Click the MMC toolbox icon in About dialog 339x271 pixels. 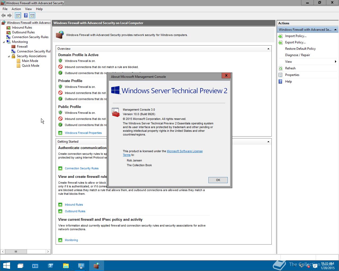pos(115,112)
